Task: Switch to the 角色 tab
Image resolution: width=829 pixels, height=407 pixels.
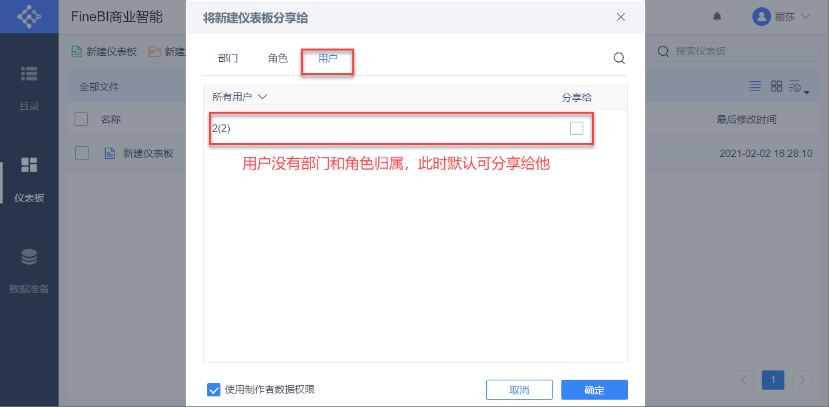Action: pos(278,59)
